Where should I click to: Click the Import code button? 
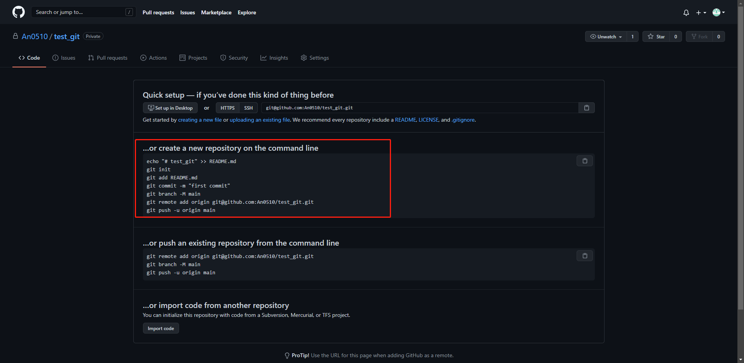161,328
